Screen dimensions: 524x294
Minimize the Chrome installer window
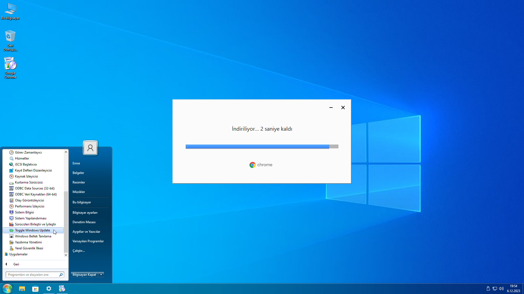point(331,108)
